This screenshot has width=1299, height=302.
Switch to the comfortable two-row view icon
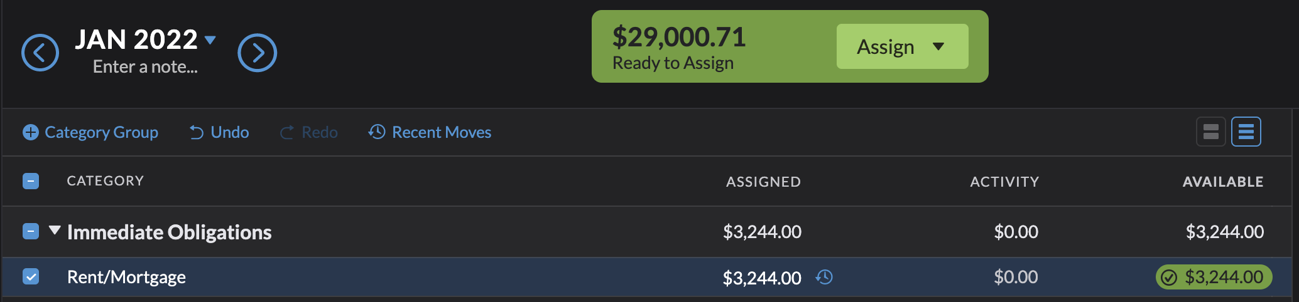click(x=1210, y=132)
